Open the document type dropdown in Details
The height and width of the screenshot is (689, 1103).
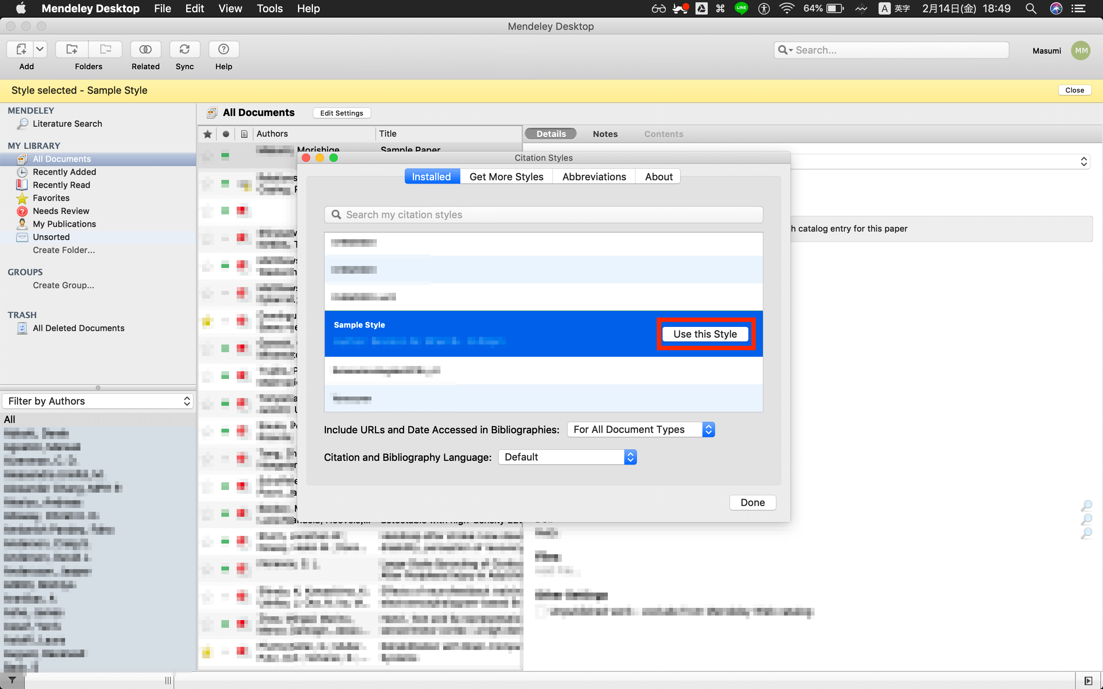click(1084, 161)
